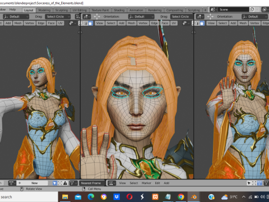Open right viewport pivot point dropdown
The width and height of the screenshot is (269, 202).
(x=200, y=17)
